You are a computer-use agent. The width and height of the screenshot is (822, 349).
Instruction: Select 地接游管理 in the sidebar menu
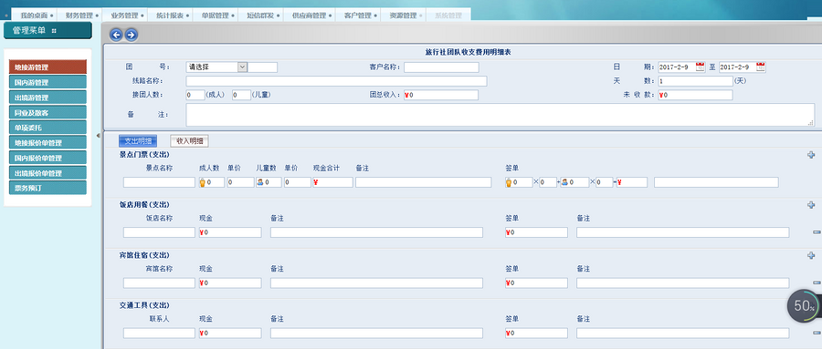point(47,67)
